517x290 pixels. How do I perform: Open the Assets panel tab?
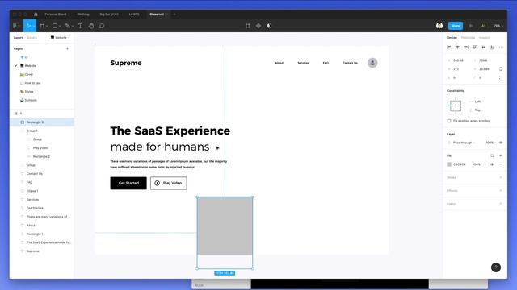coord(32,38)
